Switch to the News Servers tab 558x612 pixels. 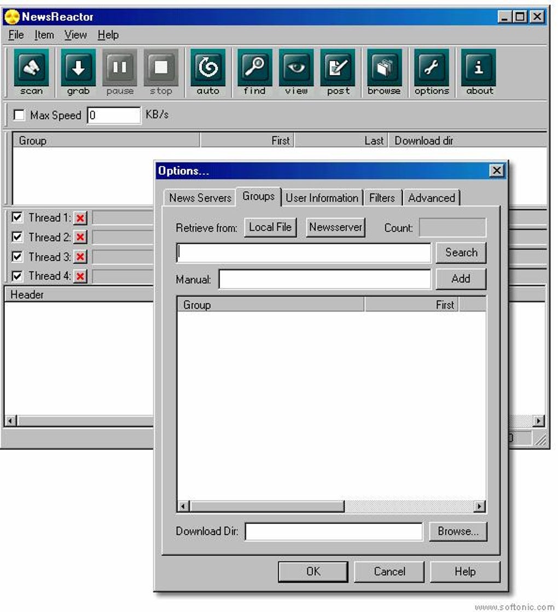[200, 198]
